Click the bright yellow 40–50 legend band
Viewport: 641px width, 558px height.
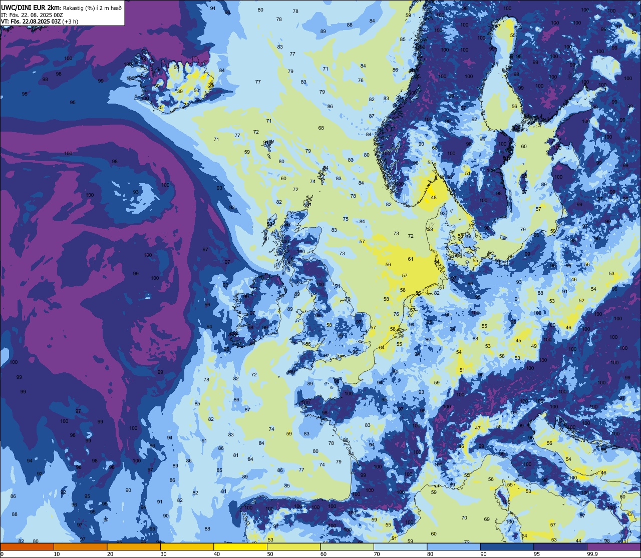240,546
